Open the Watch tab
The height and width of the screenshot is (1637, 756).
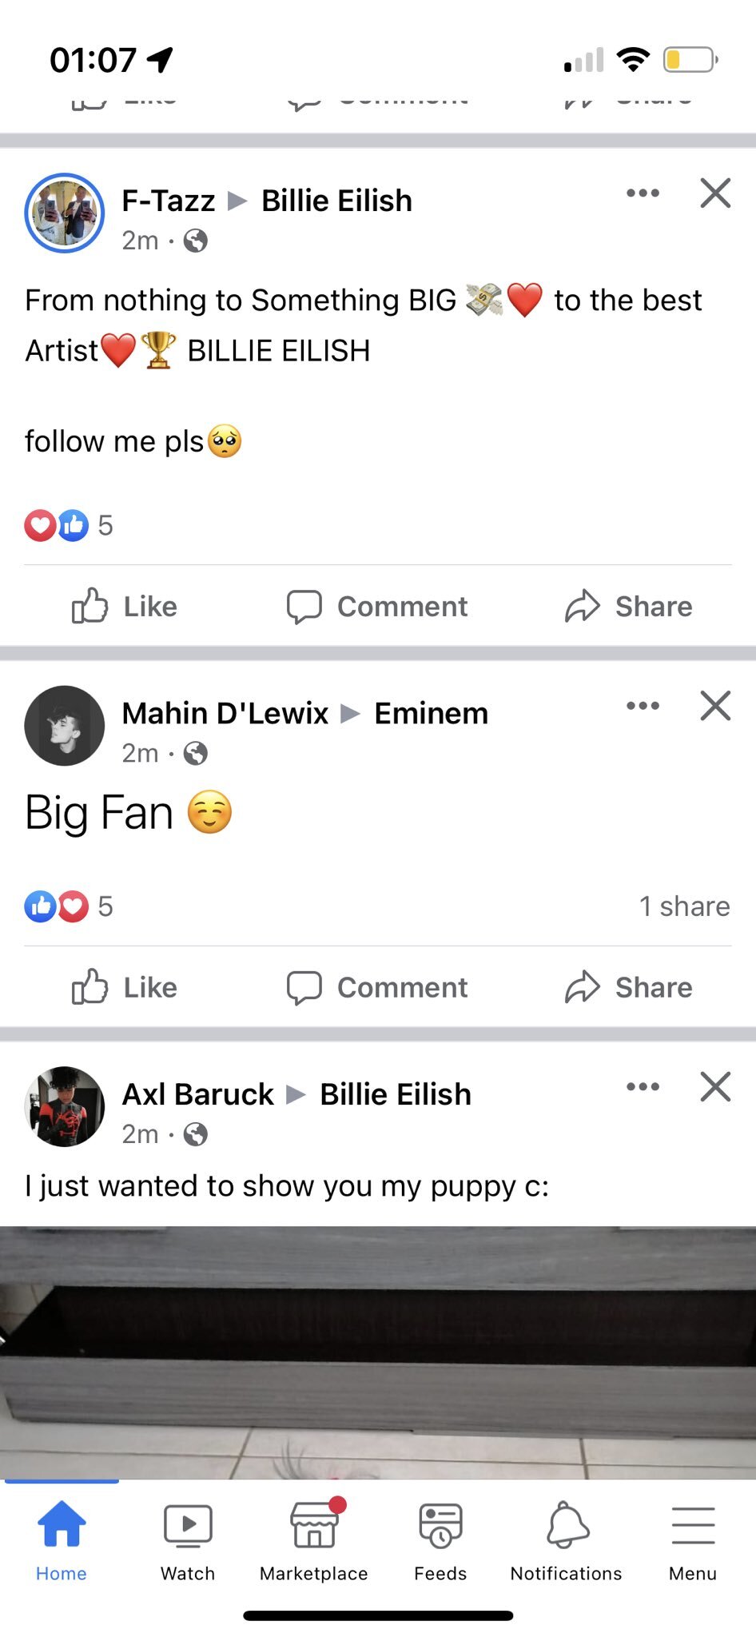tap(188, 1539)
